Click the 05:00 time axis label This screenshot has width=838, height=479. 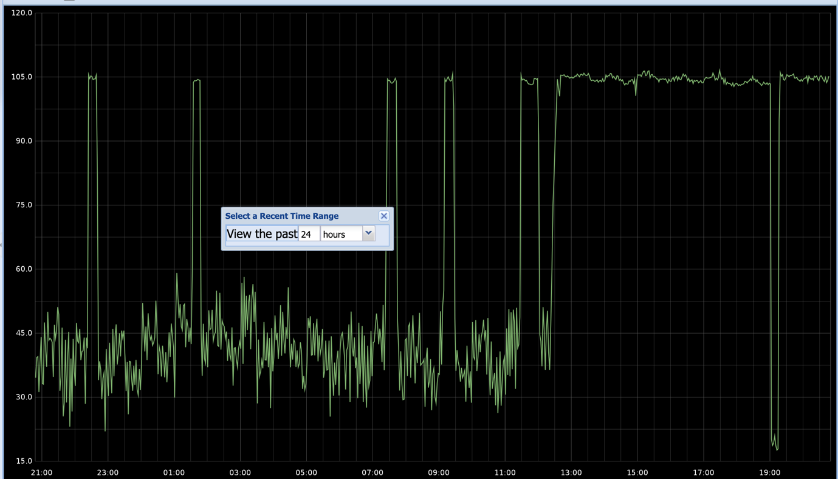point(306,472)
